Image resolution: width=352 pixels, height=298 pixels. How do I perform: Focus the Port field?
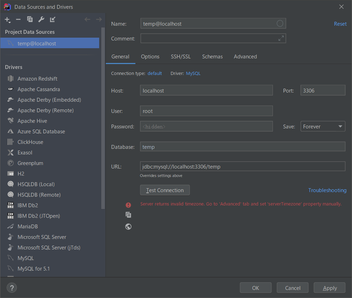(x=323, y=90)
